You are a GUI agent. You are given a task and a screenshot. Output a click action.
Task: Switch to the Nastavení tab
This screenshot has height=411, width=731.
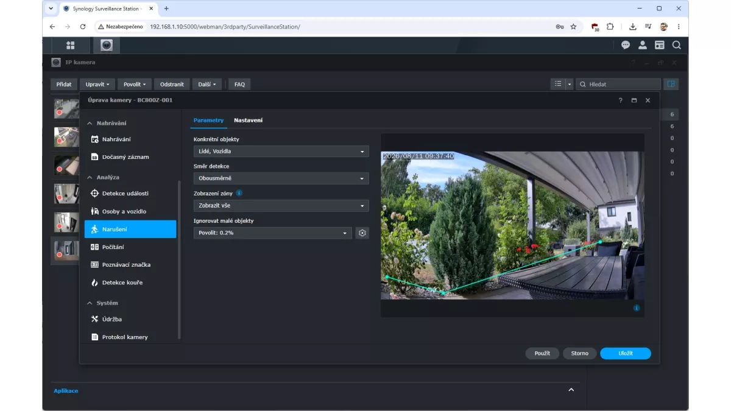pyautogui.click(x=249, y=120)
